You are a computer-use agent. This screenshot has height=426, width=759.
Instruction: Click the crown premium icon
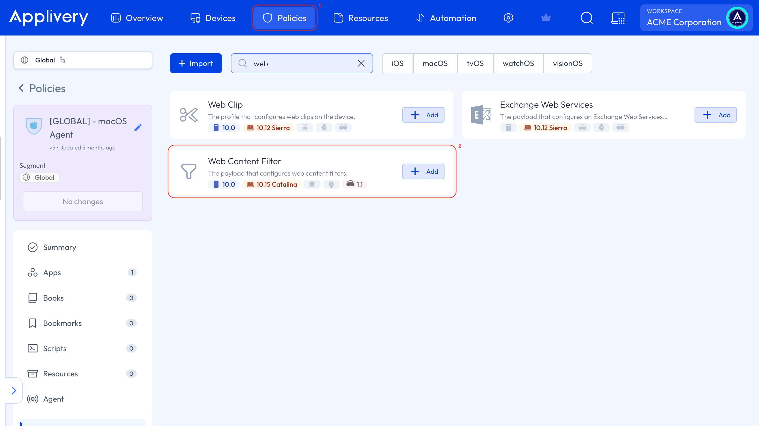(546, 18)
